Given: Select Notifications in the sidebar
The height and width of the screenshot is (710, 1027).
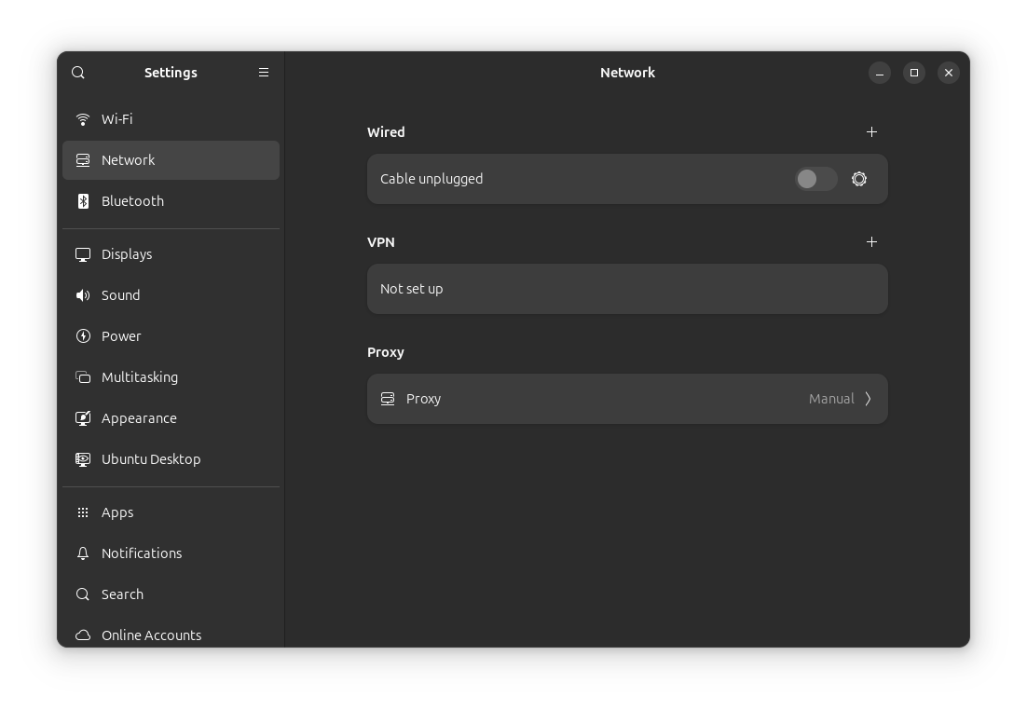Looking at the screenshot, I should (x=142, y=553).
